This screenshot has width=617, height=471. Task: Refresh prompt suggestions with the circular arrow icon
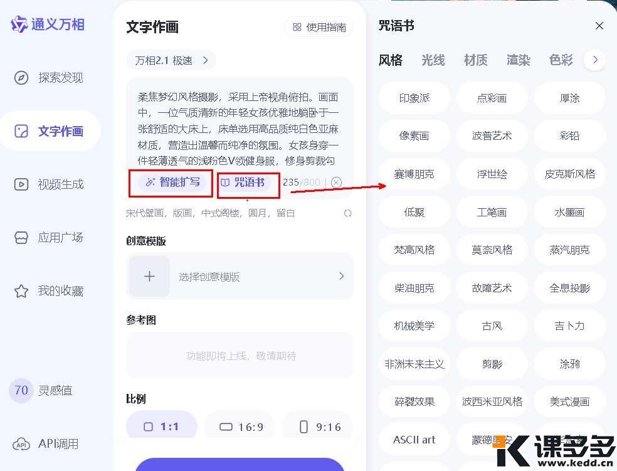click(349, 213)
